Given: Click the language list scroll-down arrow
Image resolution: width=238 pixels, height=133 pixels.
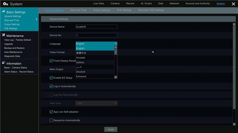Looking at the screenshot, I should point(116,77).
